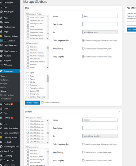
Task: Open Slider Revolution icon in sidebar
Action: point(1,128)
